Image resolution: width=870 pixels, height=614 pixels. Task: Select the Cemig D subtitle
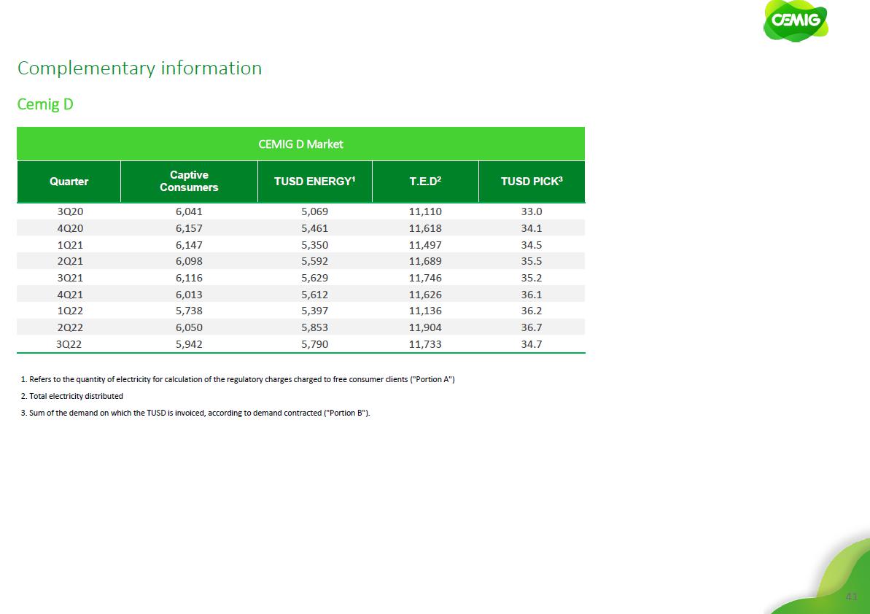45,104
